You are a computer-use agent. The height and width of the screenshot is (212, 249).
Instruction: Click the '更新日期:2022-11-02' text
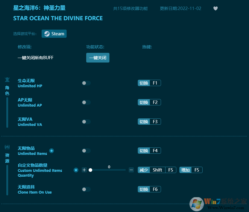(181, 8)
